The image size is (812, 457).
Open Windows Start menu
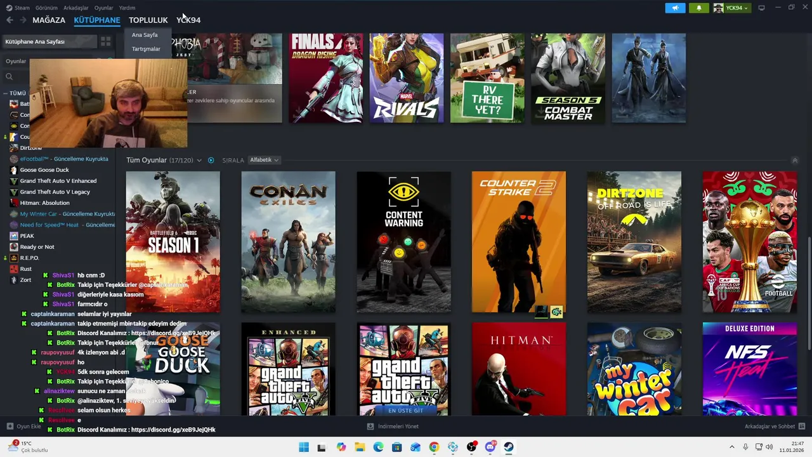304,447
